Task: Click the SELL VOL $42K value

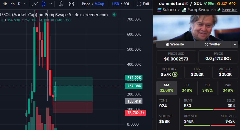Action: (230, 121)
